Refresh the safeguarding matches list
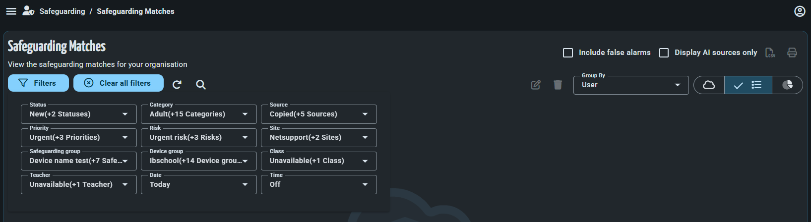Viewport: 811px width, 222px height. pos(177,85)
